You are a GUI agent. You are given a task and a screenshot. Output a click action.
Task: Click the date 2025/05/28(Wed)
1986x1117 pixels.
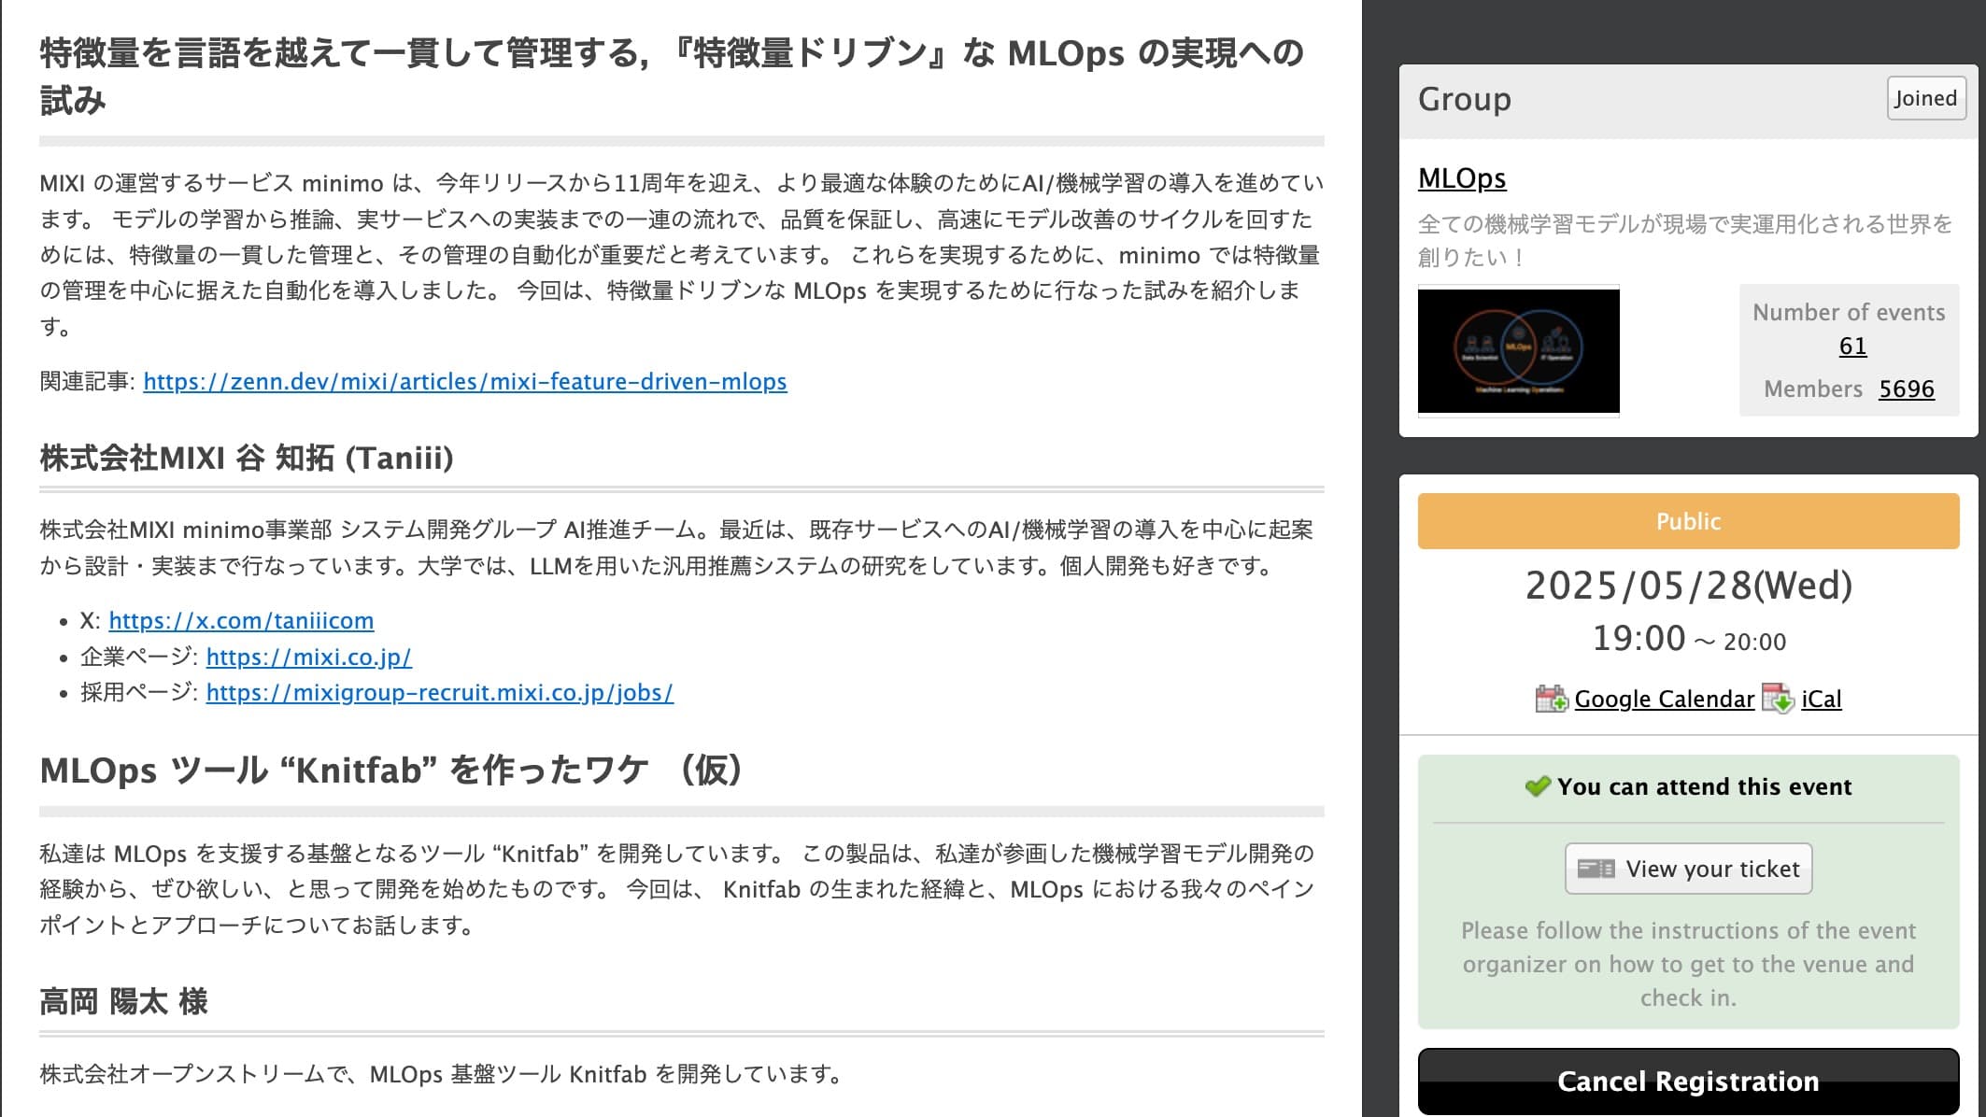[x=1689, y=586]
